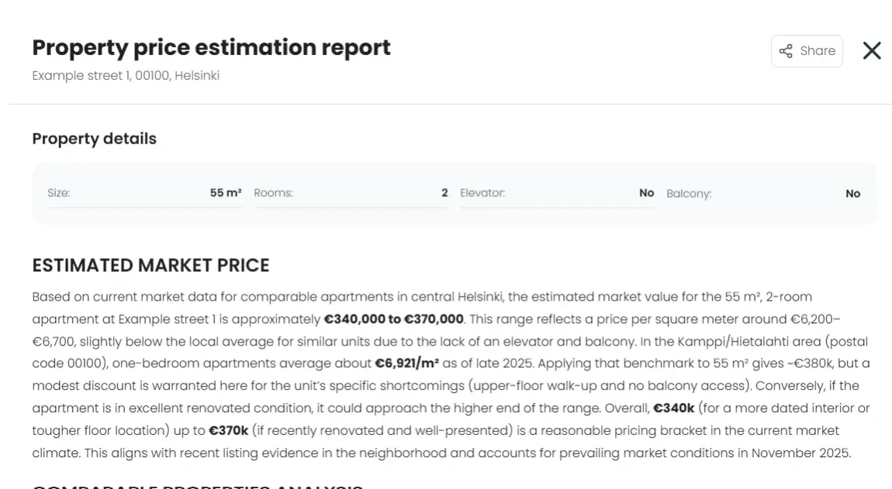This screenshot has width=892, height=489.
Task: Click the bold '€340,000 to €370,000' range
Action: tap(394, 319)
